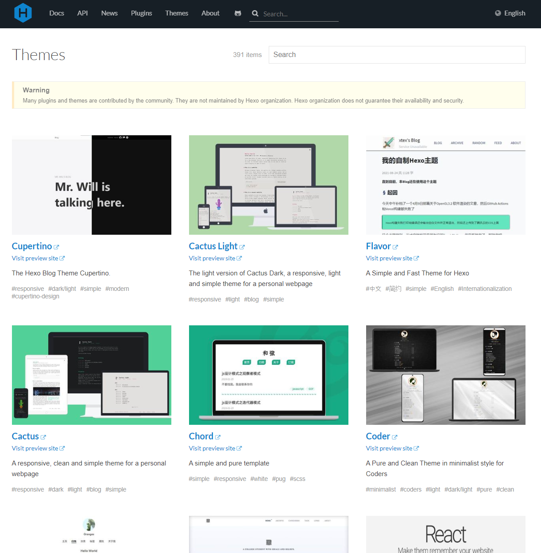
Task: Visit preview site for Cupertino
Action: click(35, 258)
